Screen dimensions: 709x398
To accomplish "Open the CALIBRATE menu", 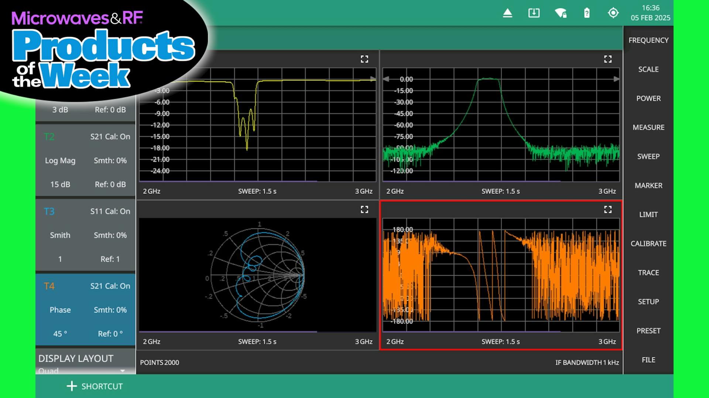I will pos(648,243).
